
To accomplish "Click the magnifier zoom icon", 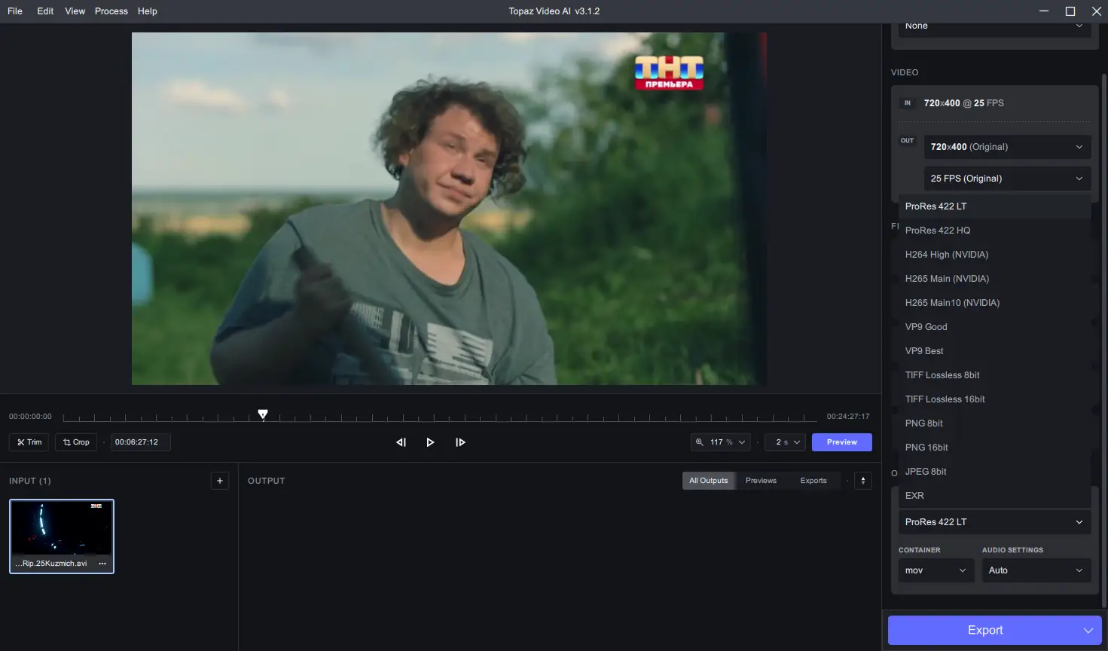I will [x=699, y=442].
